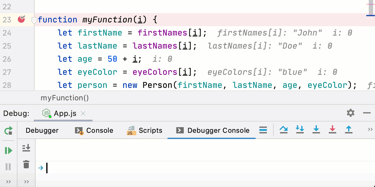
Task: Focus the Debugger Console input line
Action: (x=187, y=168)
